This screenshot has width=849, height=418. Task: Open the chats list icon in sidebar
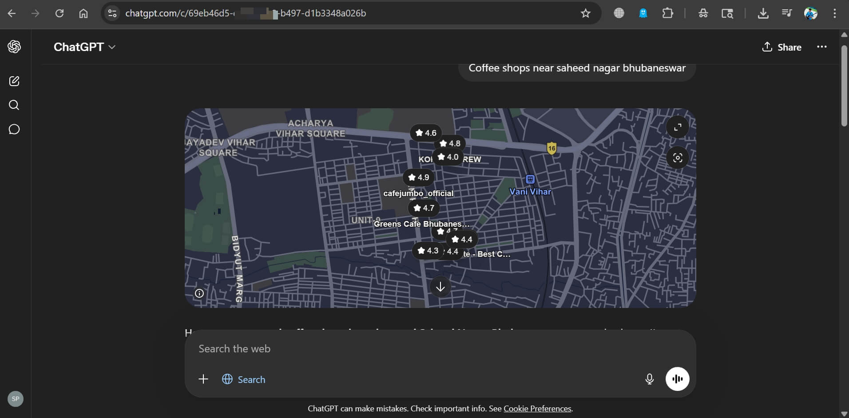pyautogui.click(x=14, y=129)
